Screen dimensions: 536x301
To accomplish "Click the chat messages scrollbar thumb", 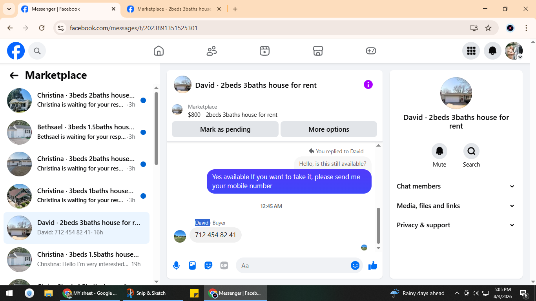I will tap(379, 225).
